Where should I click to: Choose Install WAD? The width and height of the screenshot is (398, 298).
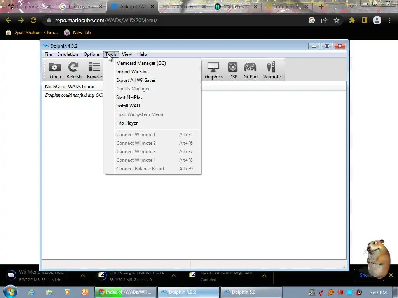[x=152, y=106]
